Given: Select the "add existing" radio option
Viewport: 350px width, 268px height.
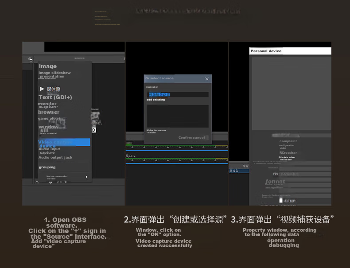Looking at the screenshot, I should [156, 100].
